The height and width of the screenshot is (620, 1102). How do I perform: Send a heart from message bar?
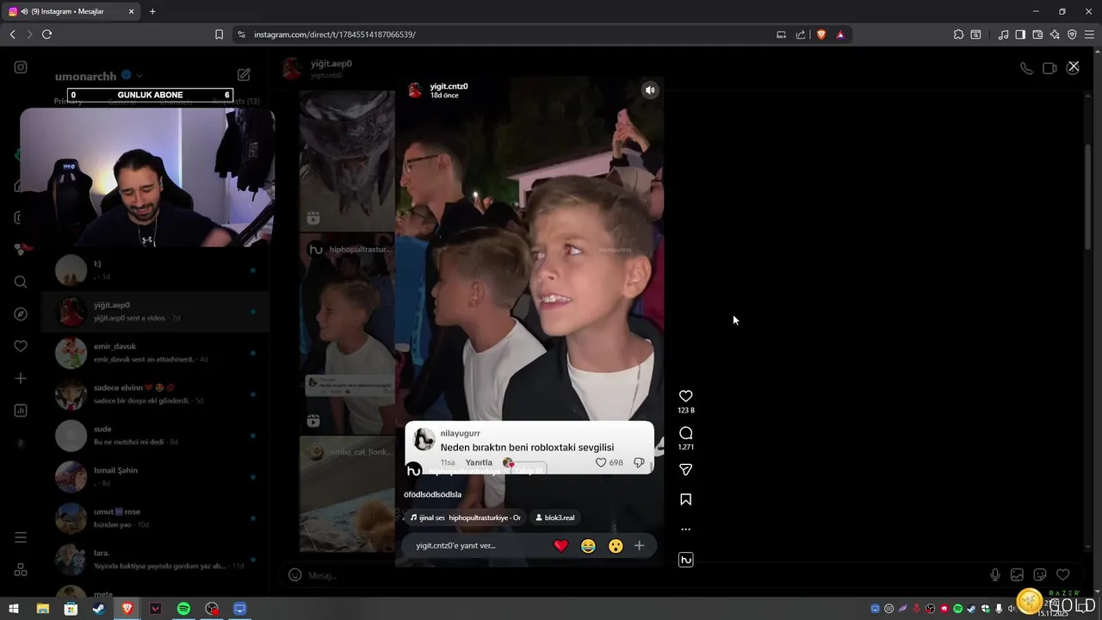click(x=1063, y=575)
